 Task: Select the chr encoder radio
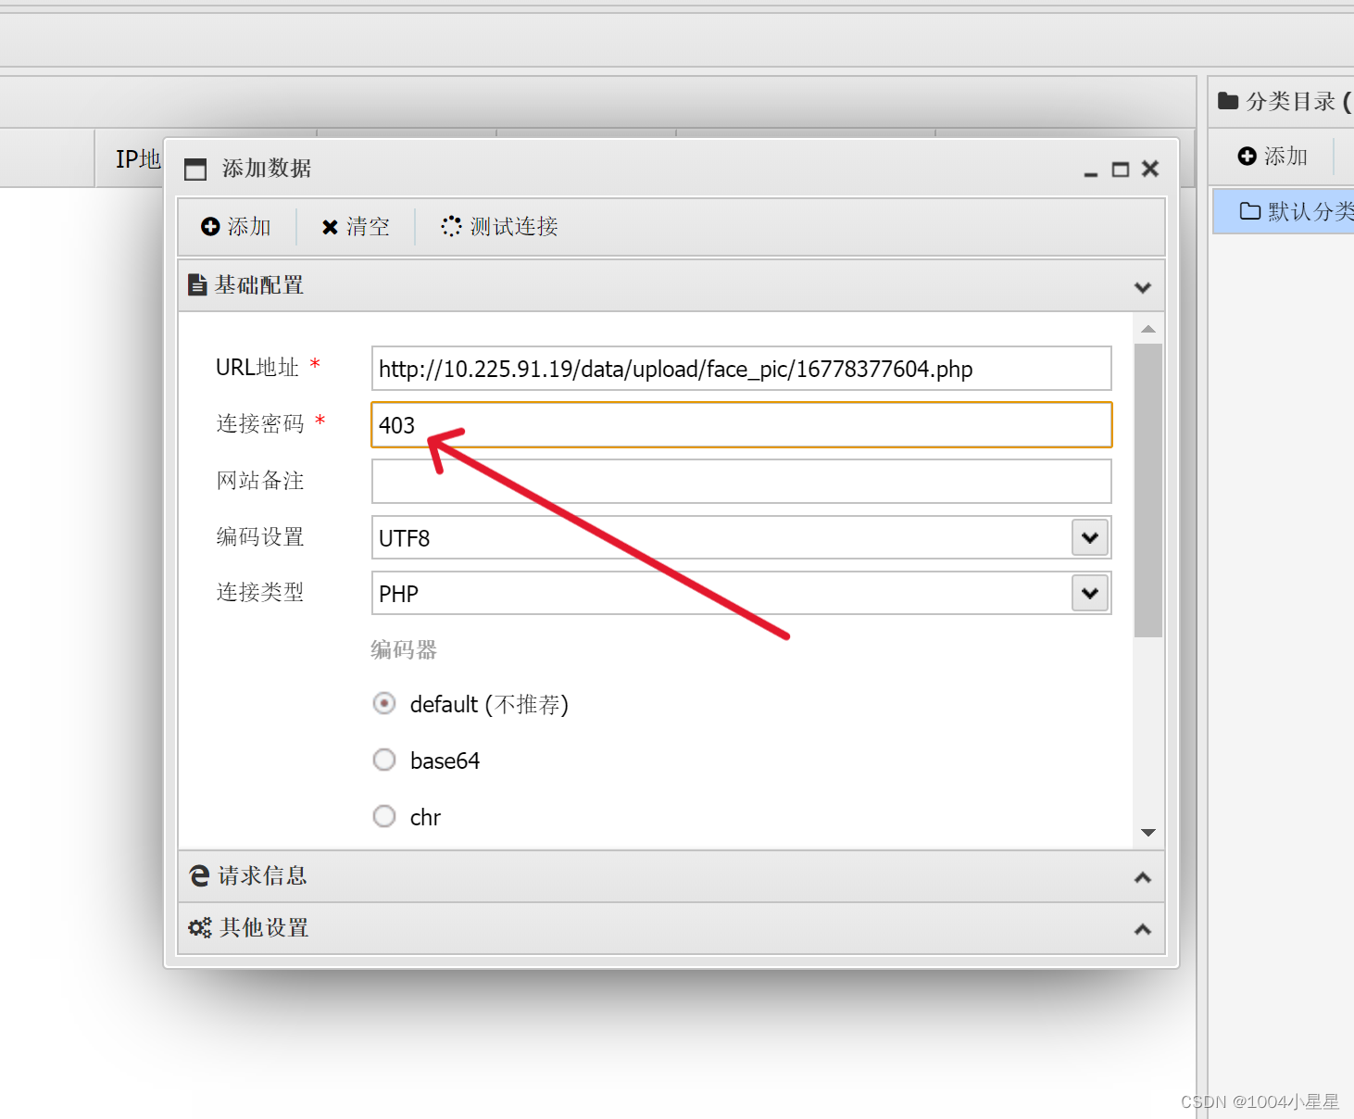(384, 816)
